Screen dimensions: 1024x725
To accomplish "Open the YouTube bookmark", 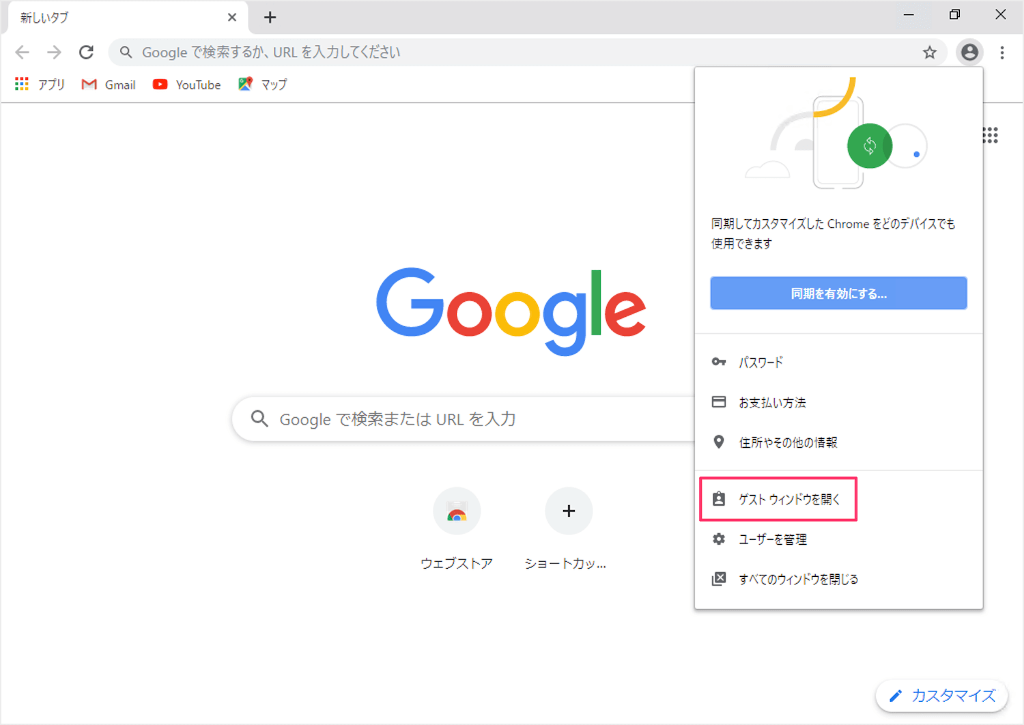I will tap(187, 85).
